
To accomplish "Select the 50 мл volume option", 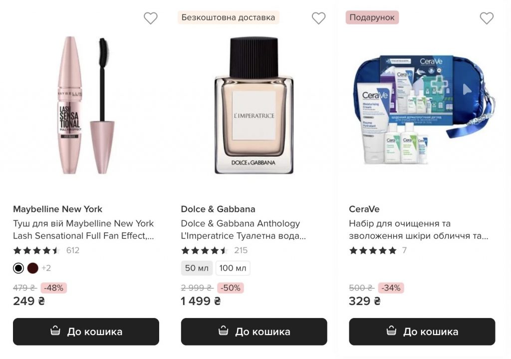I will [x=197, y=268].
